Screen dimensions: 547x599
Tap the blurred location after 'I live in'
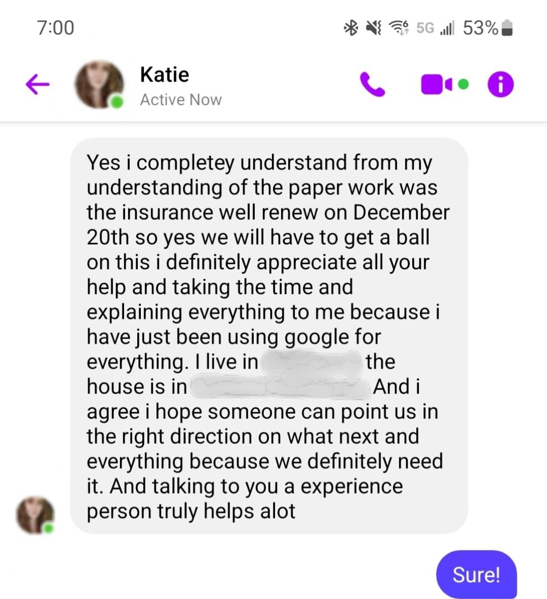tap(312, 362)
